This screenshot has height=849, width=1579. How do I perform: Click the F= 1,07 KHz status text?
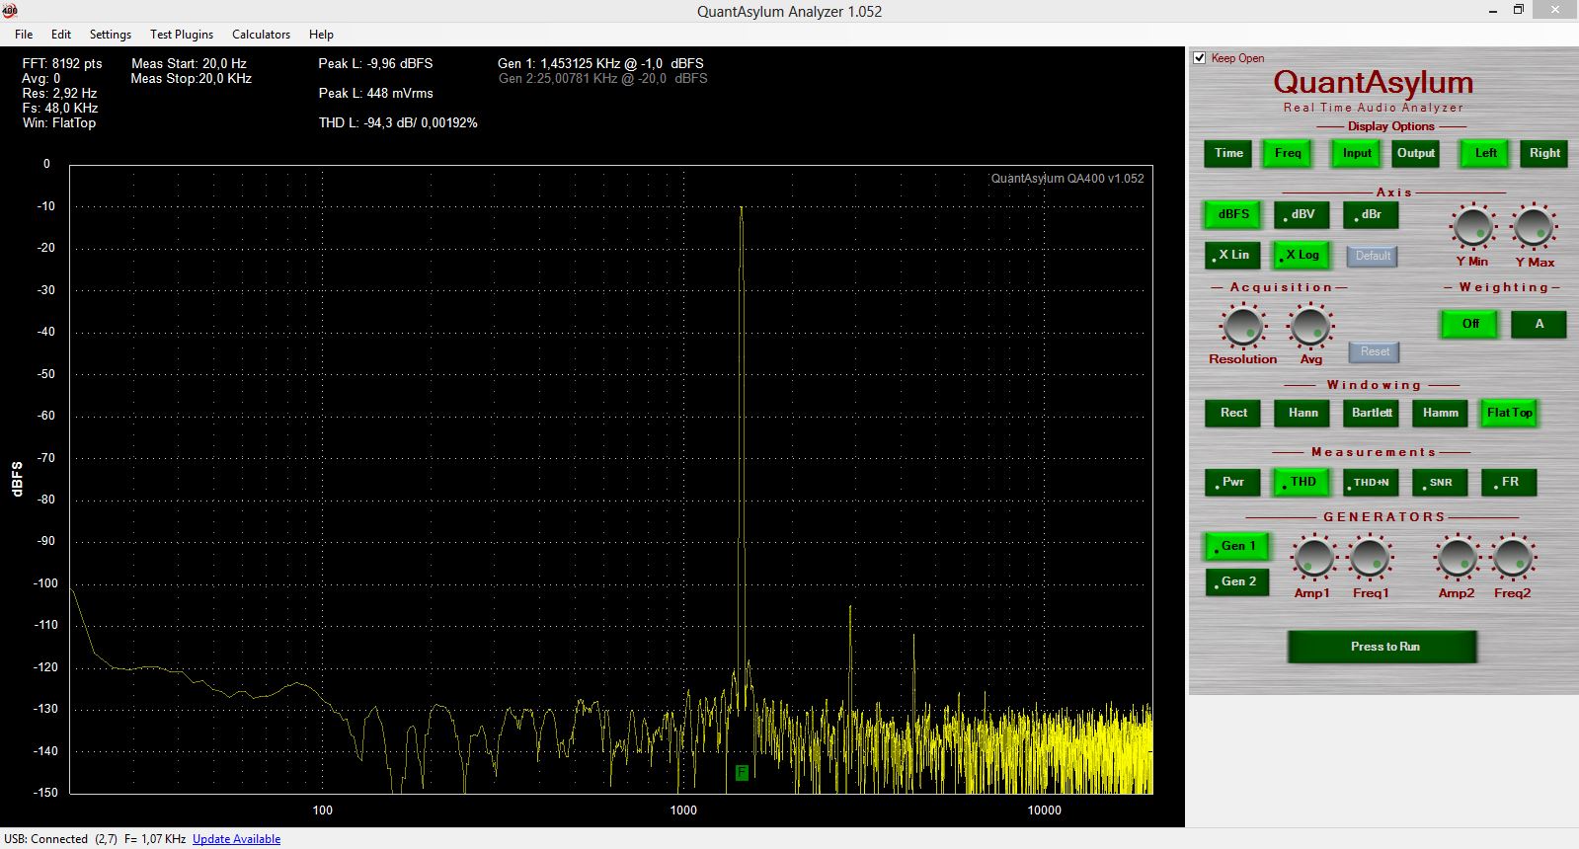click(x=155, y=839)
